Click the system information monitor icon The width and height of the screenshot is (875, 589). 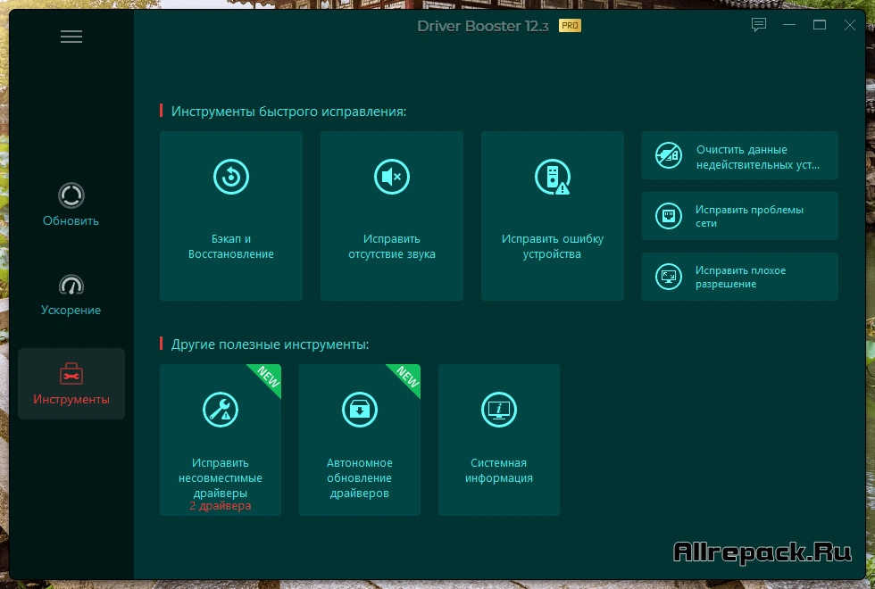tap(499, 410)
